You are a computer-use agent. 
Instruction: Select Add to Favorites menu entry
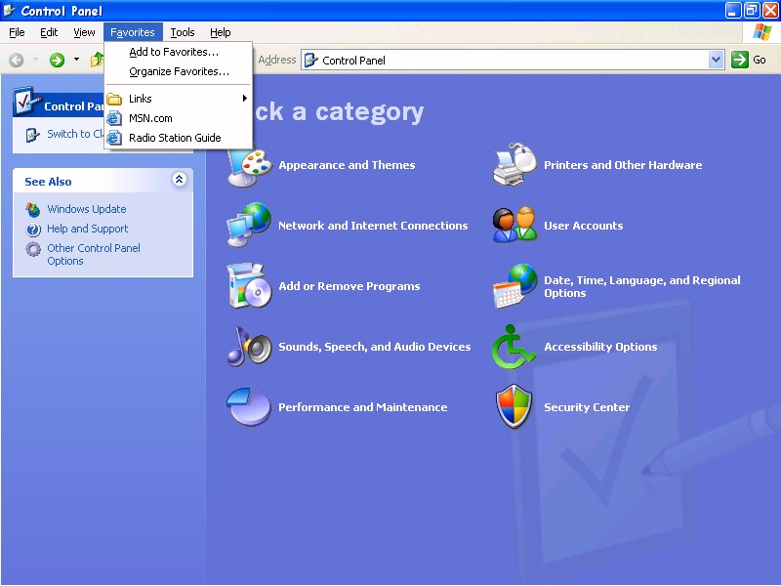coord(174,52)
